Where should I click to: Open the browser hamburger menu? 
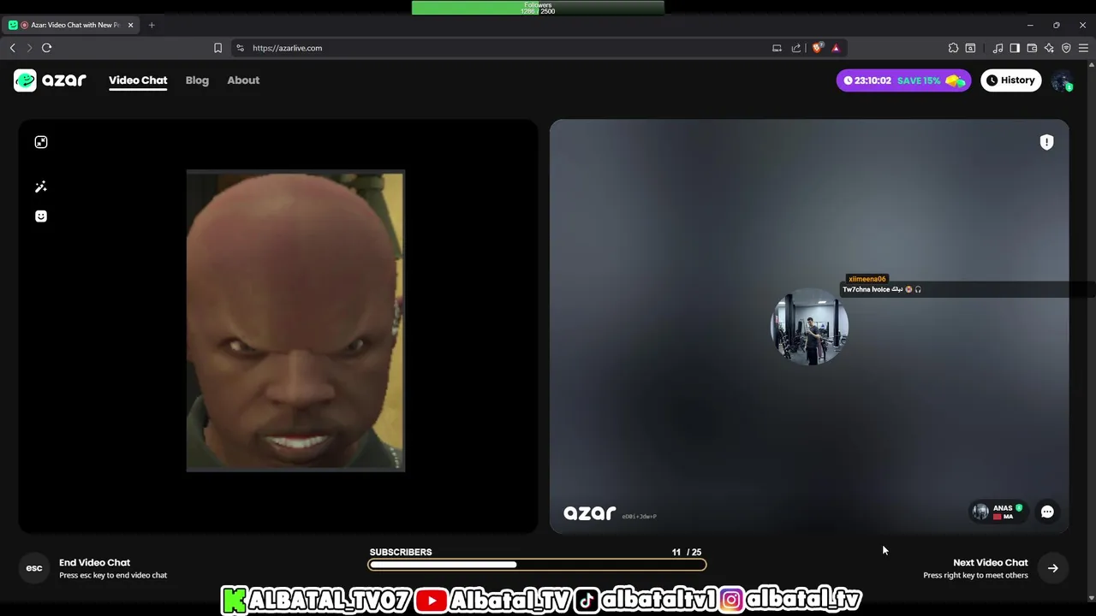(x=1083, y=48)
